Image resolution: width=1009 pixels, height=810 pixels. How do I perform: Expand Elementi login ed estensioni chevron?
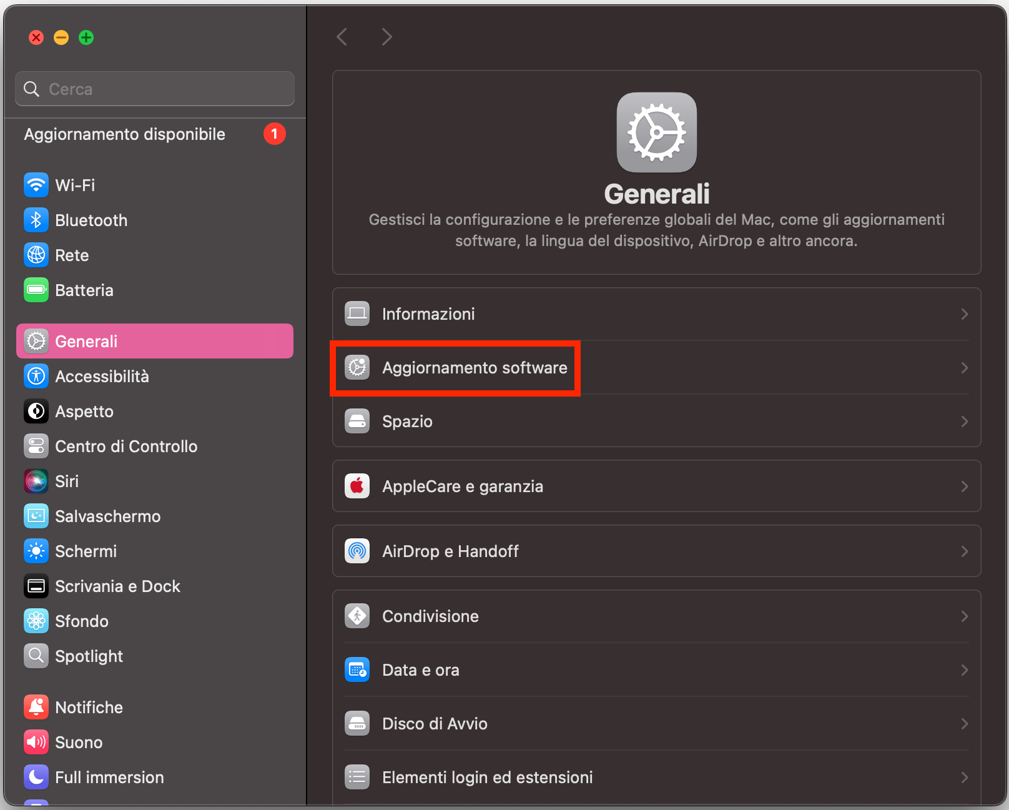965,777
